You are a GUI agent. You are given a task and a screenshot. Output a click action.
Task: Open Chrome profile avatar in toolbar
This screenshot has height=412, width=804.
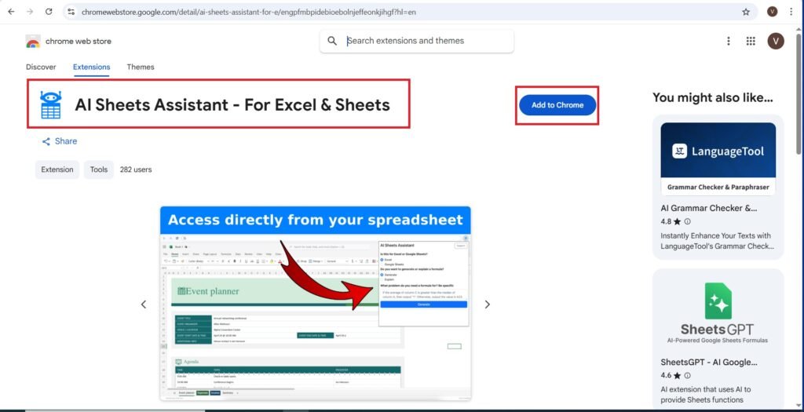click(x=773, y=12)
